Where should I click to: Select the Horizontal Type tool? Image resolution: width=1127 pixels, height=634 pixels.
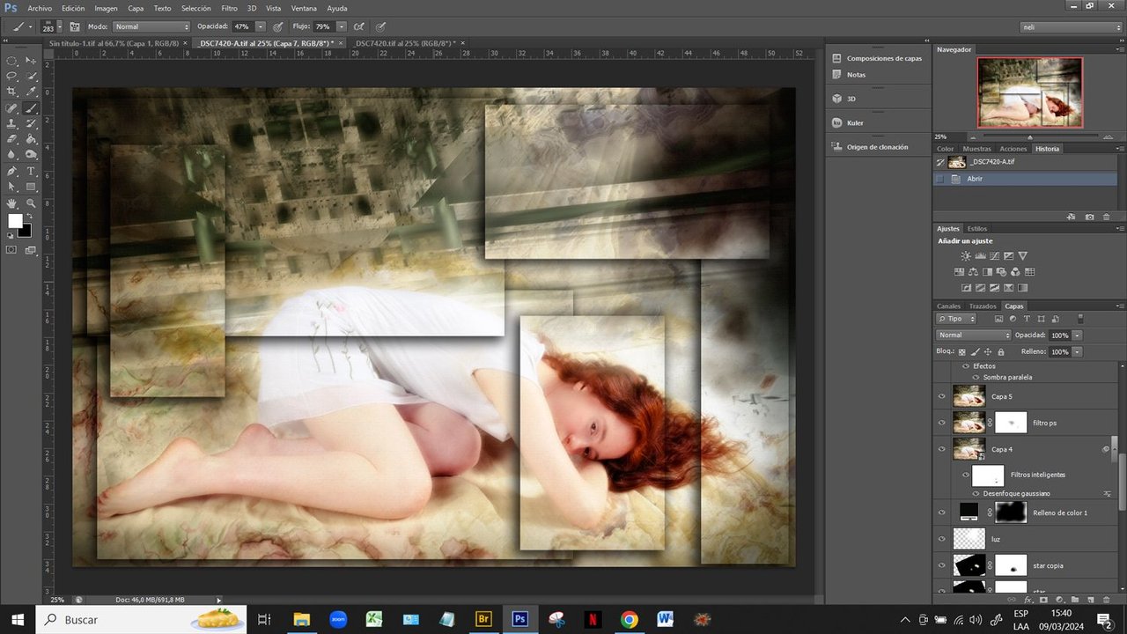(x=31, y=171)
